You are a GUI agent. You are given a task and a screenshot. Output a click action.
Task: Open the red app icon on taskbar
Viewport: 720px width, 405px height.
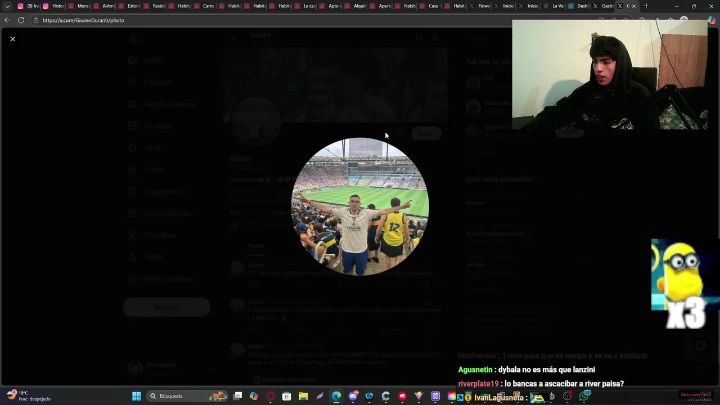pos(402,396)
